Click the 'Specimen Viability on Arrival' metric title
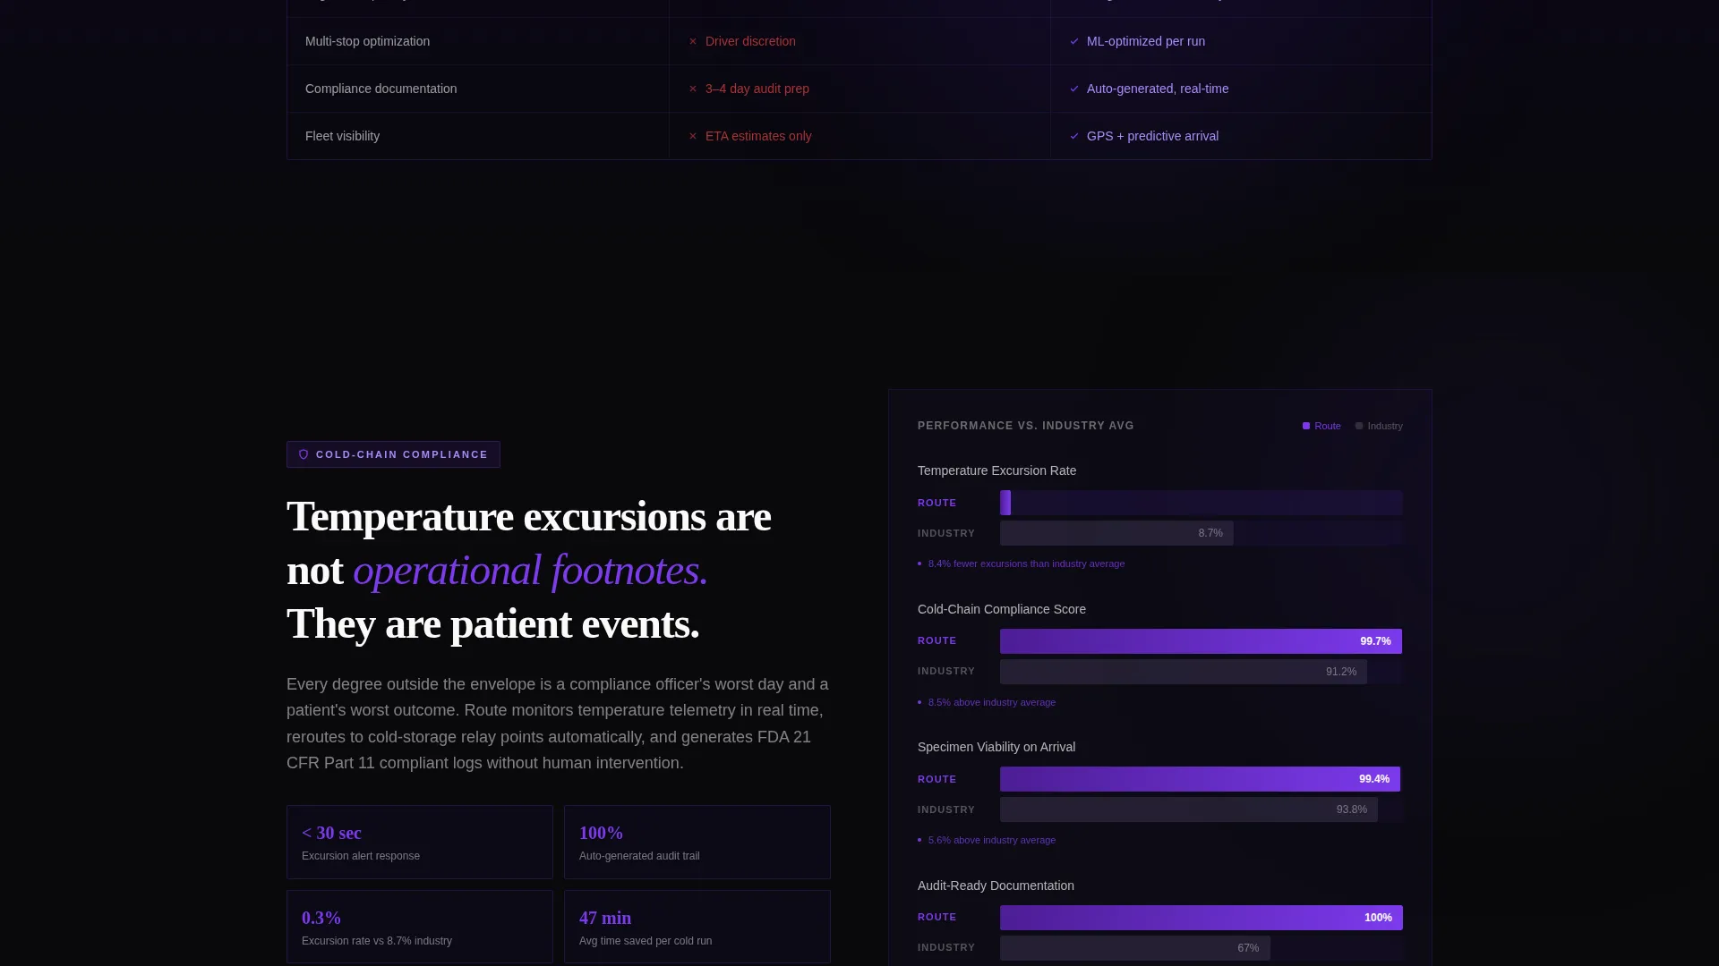The image size is (1719, 966). coord(996,747)
